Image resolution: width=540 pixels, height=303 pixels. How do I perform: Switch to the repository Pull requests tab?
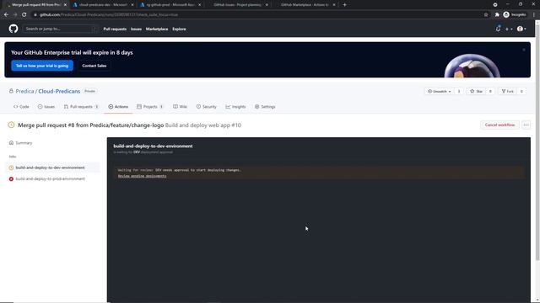pyautogui.click(x=81, y=107)
